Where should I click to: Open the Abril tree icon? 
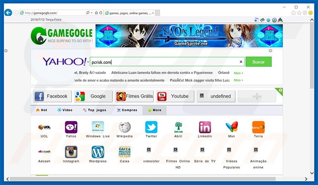coord(178,127)
